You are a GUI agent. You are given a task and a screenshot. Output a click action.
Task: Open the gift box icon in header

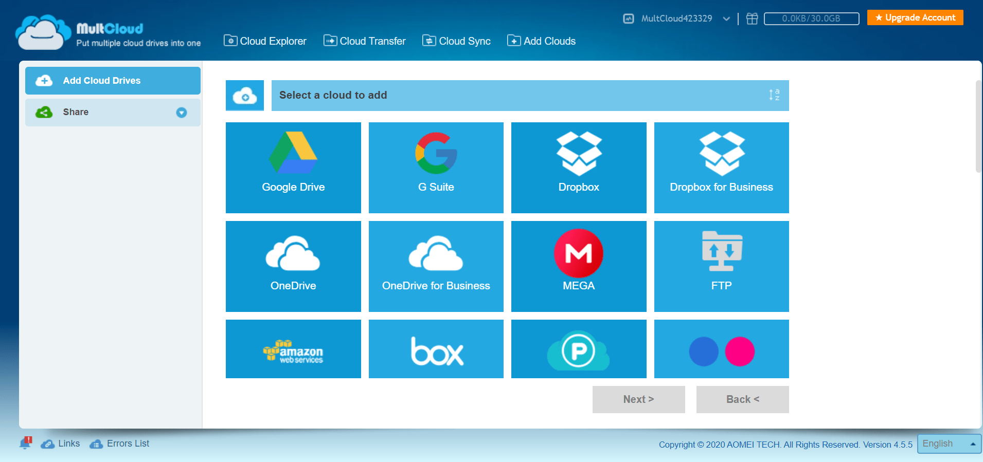[x=752, y=19]
